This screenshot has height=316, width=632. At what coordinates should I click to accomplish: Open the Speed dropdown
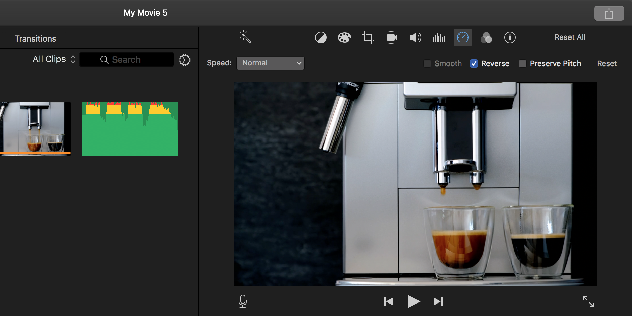point(270,63)
